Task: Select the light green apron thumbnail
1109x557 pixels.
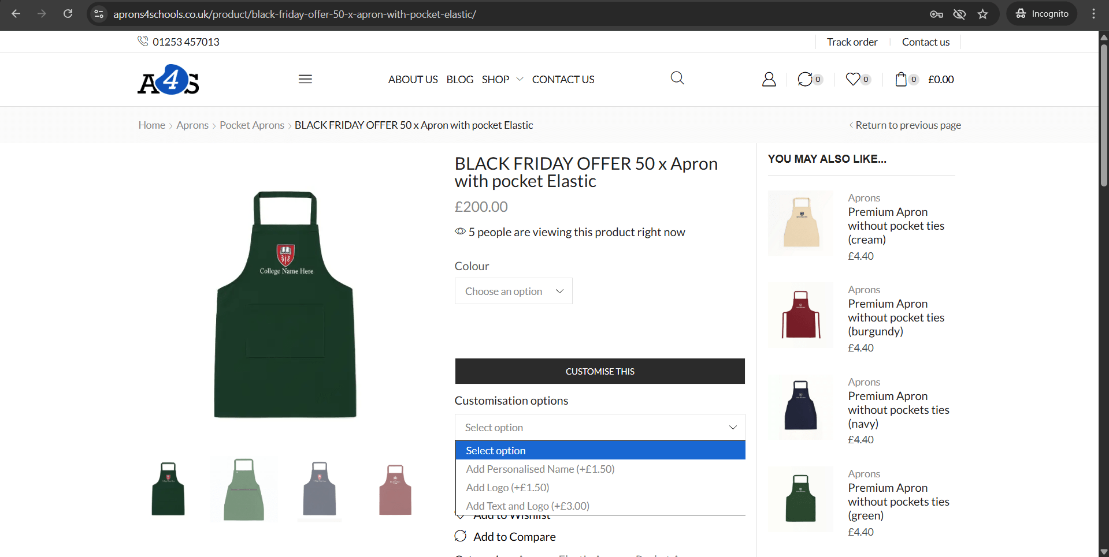Action: (244, 489)
